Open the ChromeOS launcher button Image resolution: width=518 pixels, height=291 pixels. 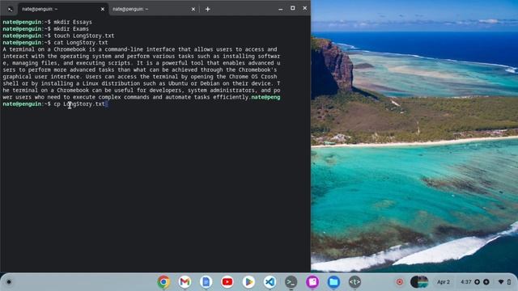point(9,282)
